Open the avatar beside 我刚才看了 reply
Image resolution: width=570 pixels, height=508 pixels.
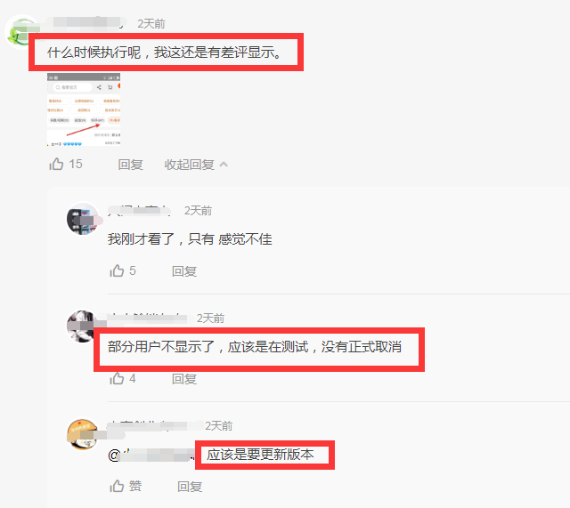click(x=83, y=219)
